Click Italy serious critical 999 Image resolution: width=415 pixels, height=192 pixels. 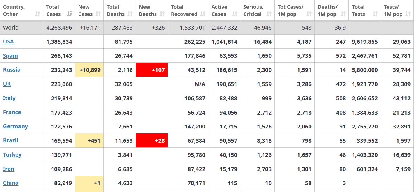tap(266, 98)
